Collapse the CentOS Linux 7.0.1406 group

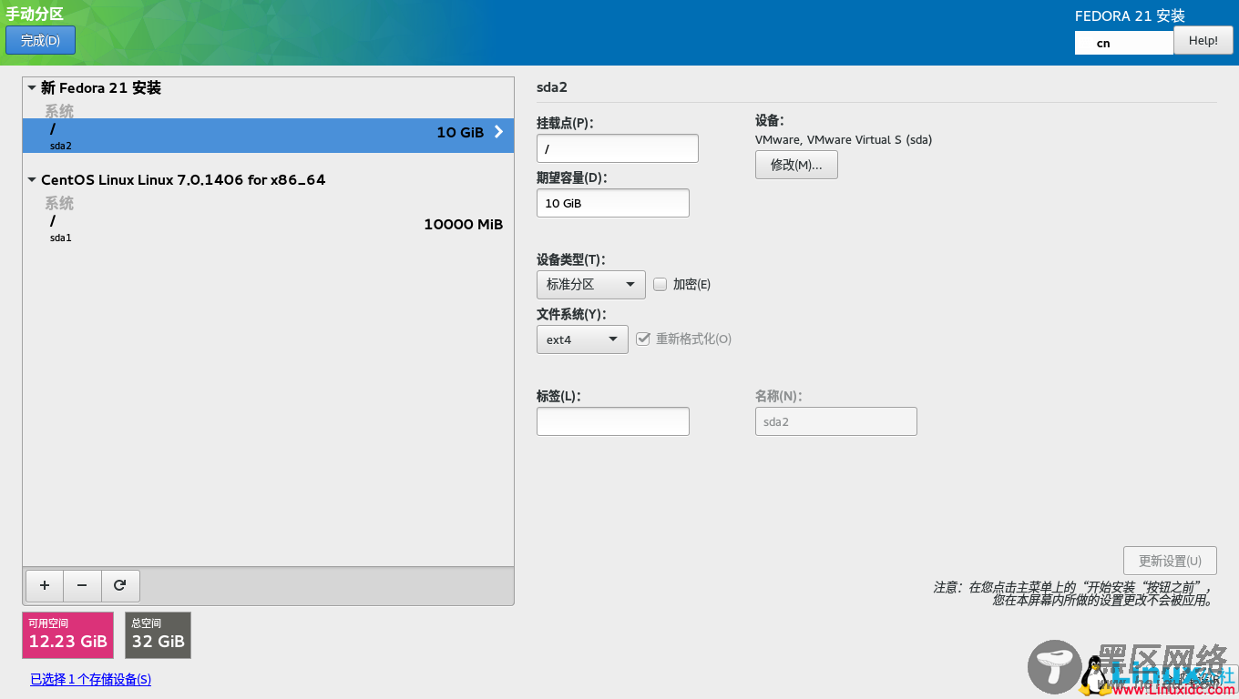33,180
